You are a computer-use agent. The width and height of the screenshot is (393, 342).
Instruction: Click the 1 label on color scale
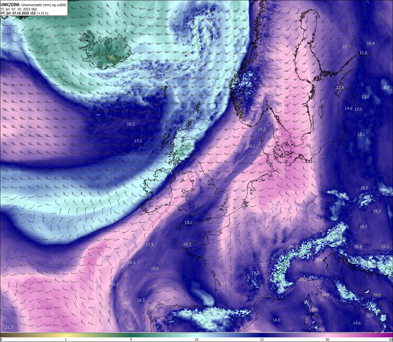[x=66, y=340]
